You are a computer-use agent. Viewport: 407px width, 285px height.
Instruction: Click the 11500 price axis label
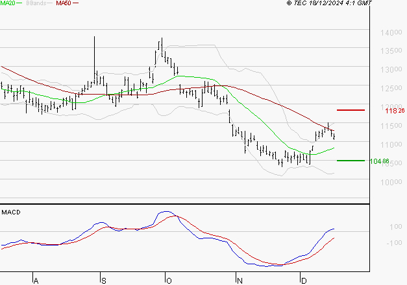[x=391, y=126]
